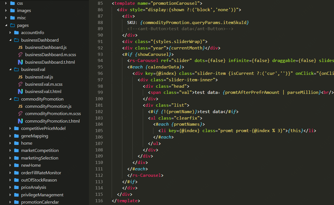Click the commodityPromotion folder icon
The width and height of the screenshot is (334, 205).
[16, 99]
